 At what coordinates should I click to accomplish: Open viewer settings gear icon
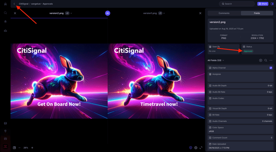pos(196,148)
